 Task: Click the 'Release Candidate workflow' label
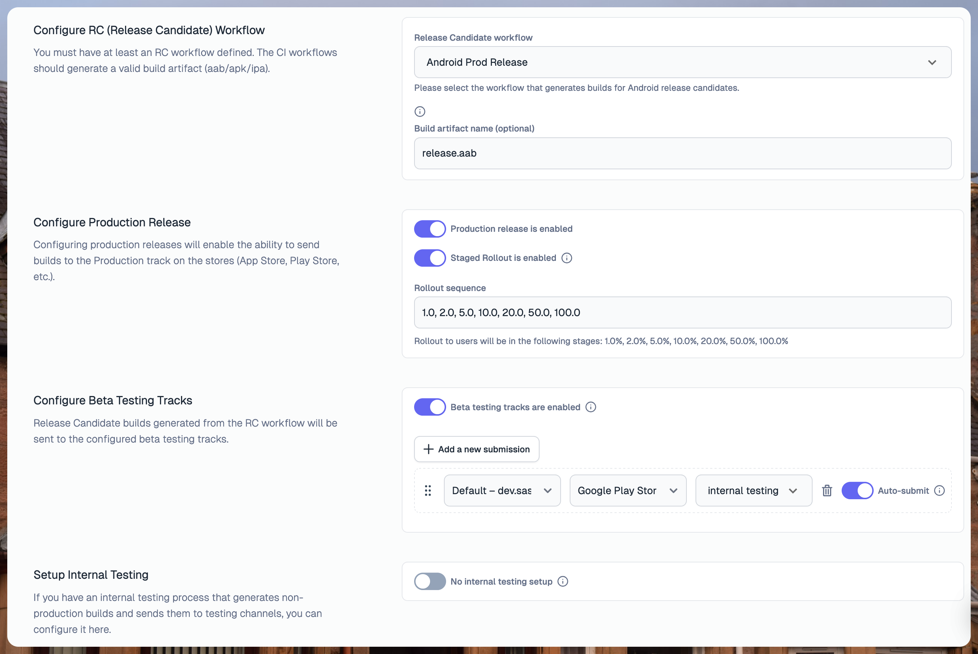tap(473, 37)
